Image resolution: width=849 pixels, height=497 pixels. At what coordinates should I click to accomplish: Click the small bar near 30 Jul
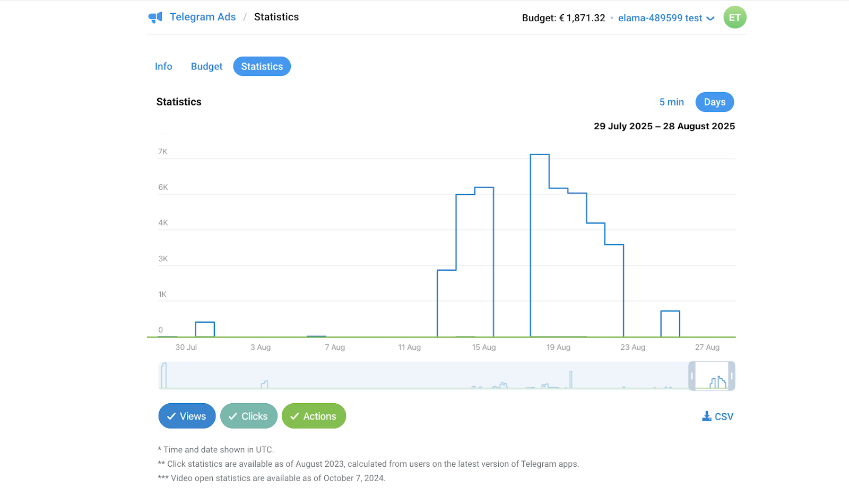click(x=205, y=329)
